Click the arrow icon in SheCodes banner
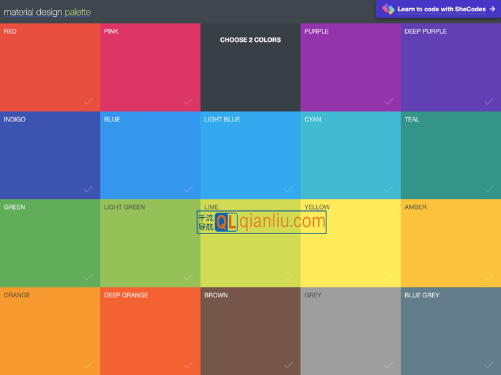The image size is (501, 375). [x=492, y=9]
